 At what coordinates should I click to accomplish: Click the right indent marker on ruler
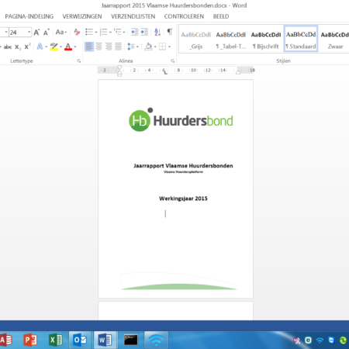click(x=238, y=72)
